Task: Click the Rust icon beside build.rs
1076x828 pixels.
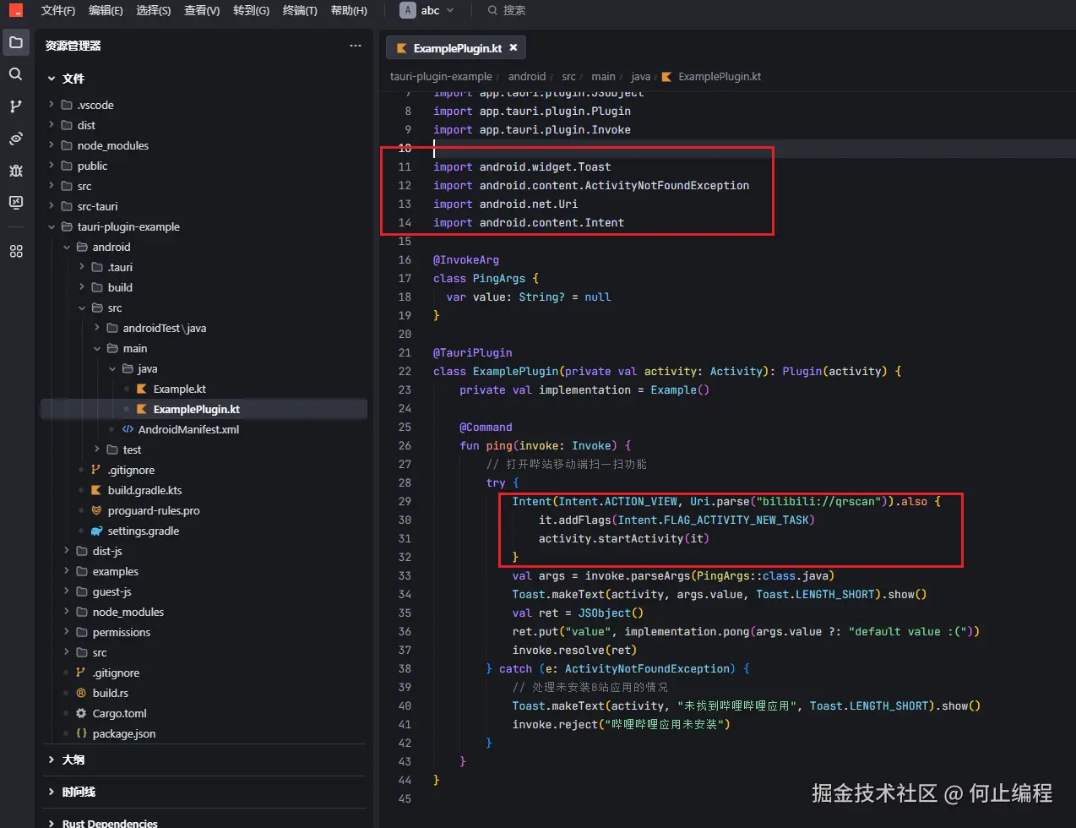Action: point(81,693)
